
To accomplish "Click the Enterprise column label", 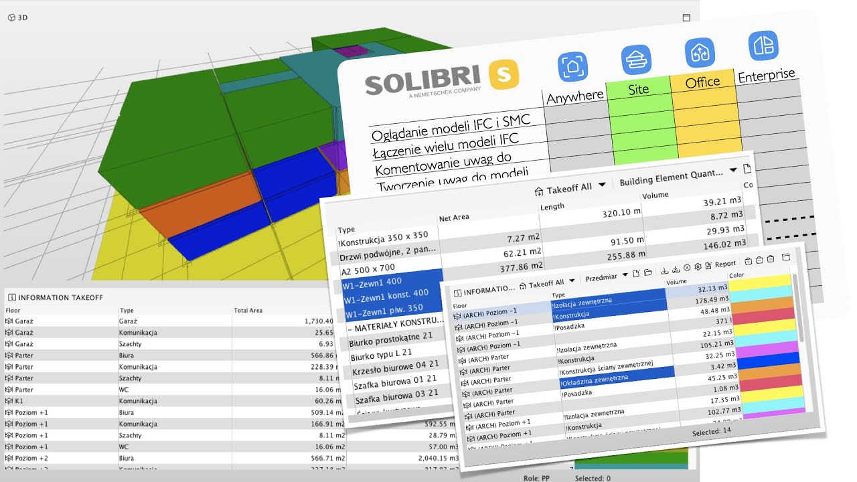I will (767, 75).
